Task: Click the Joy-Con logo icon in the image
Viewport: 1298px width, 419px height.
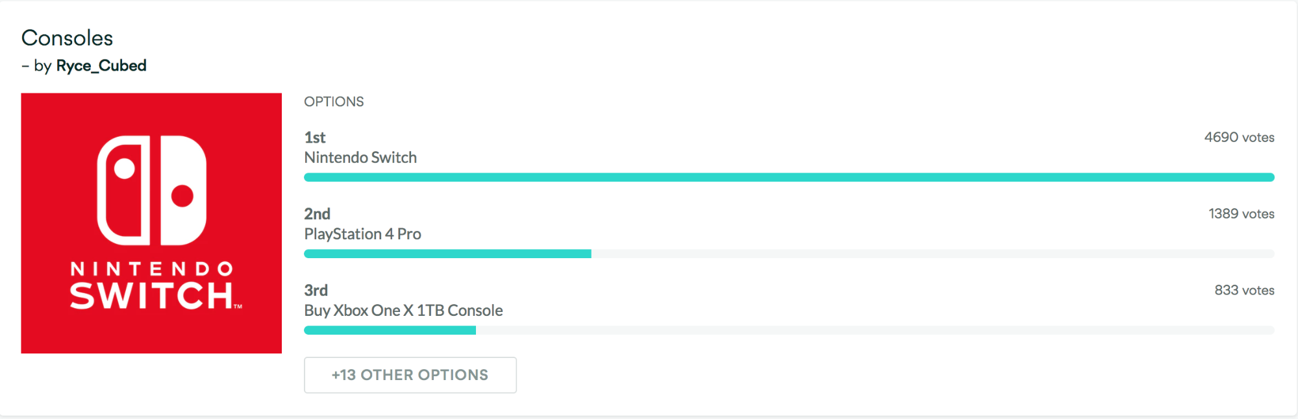Action: (151, 190)
